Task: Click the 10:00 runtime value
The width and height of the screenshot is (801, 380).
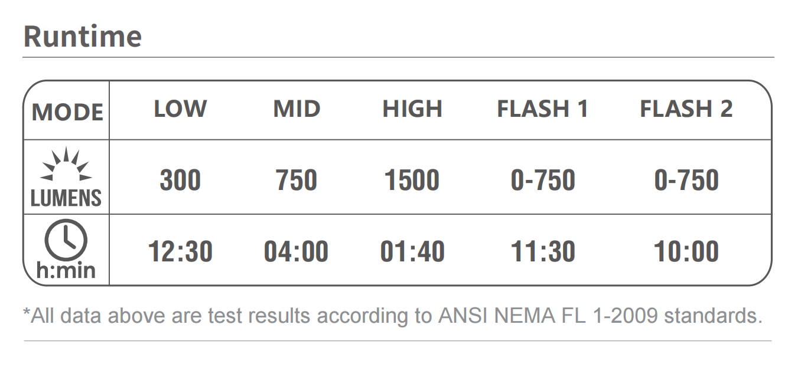Action: [x=686, y=251]
